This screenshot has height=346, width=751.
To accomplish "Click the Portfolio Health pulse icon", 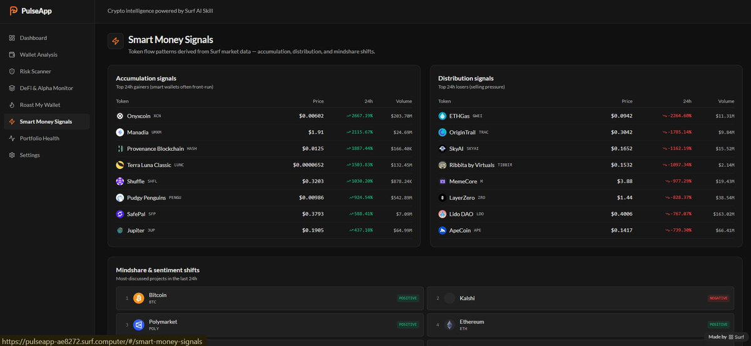I will [12, 138].
